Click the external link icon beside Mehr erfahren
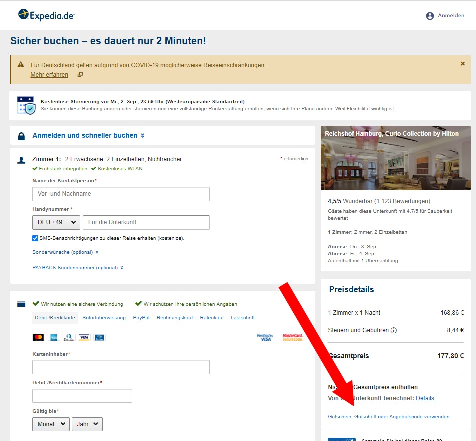476x441 pixels. (80, 74)
